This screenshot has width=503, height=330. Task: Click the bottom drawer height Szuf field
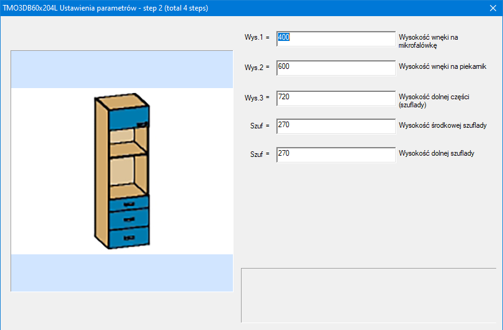[x=335, y=154]
